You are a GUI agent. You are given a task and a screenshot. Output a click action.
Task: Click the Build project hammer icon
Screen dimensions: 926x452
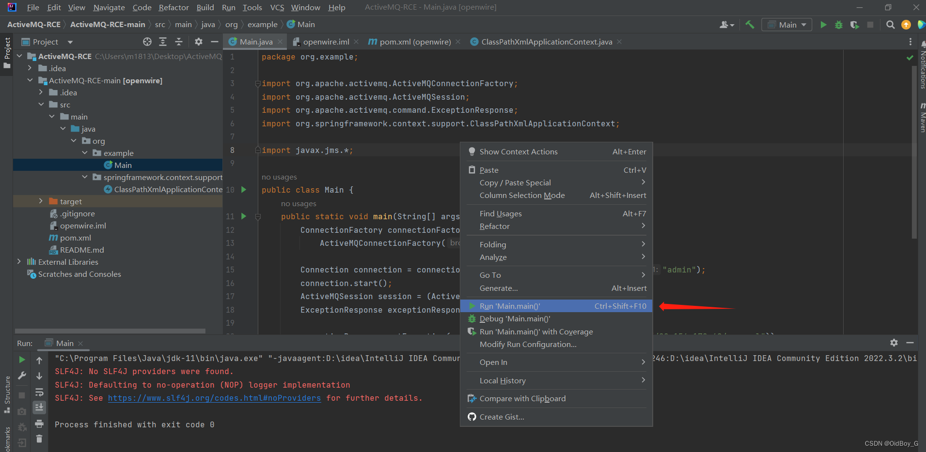coord(750,25)
